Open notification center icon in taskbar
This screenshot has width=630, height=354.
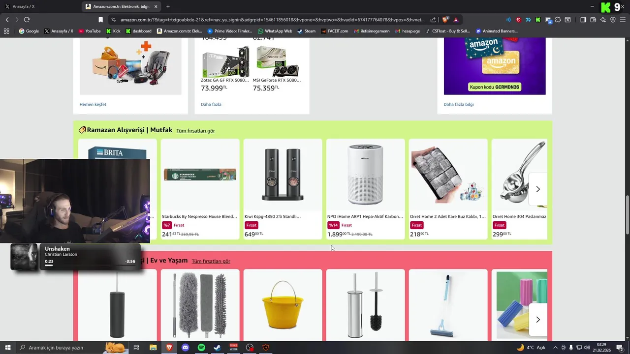[620, 348]
